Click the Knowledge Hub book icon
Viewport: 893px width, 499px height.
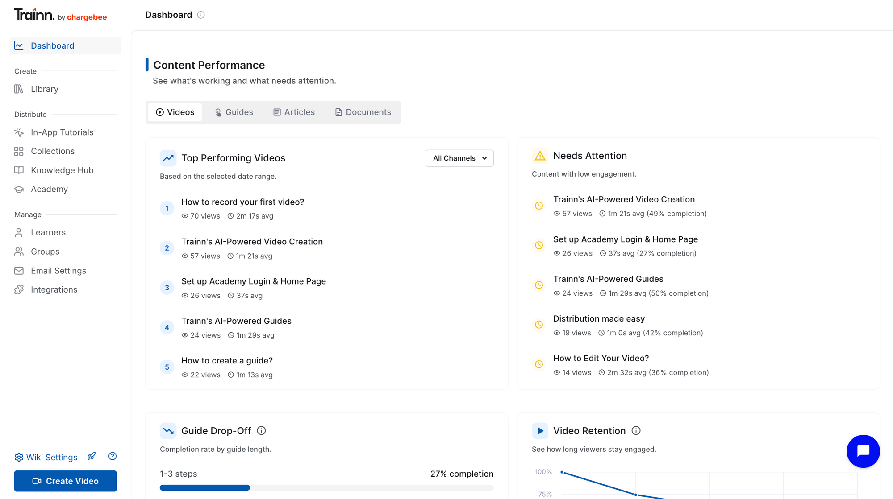19,170
